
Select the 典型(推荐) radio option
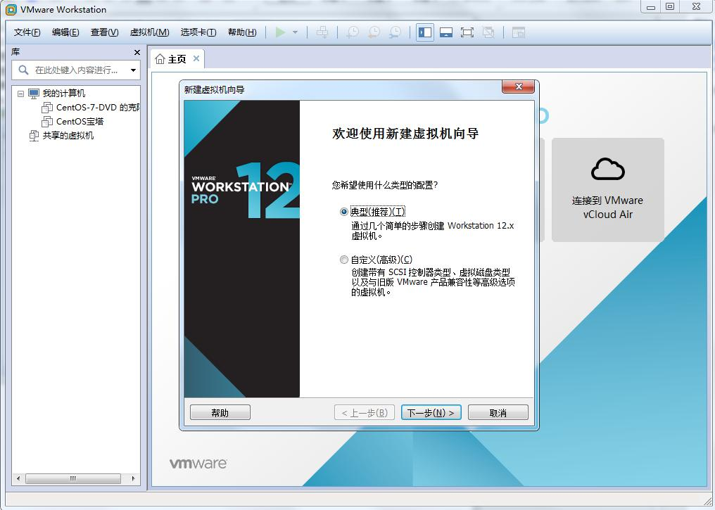point(344,212)
